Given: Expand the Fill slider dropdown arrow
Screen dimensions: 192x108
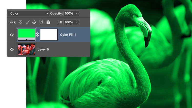Looking at the screenshot, I should [x=77, y=22].
